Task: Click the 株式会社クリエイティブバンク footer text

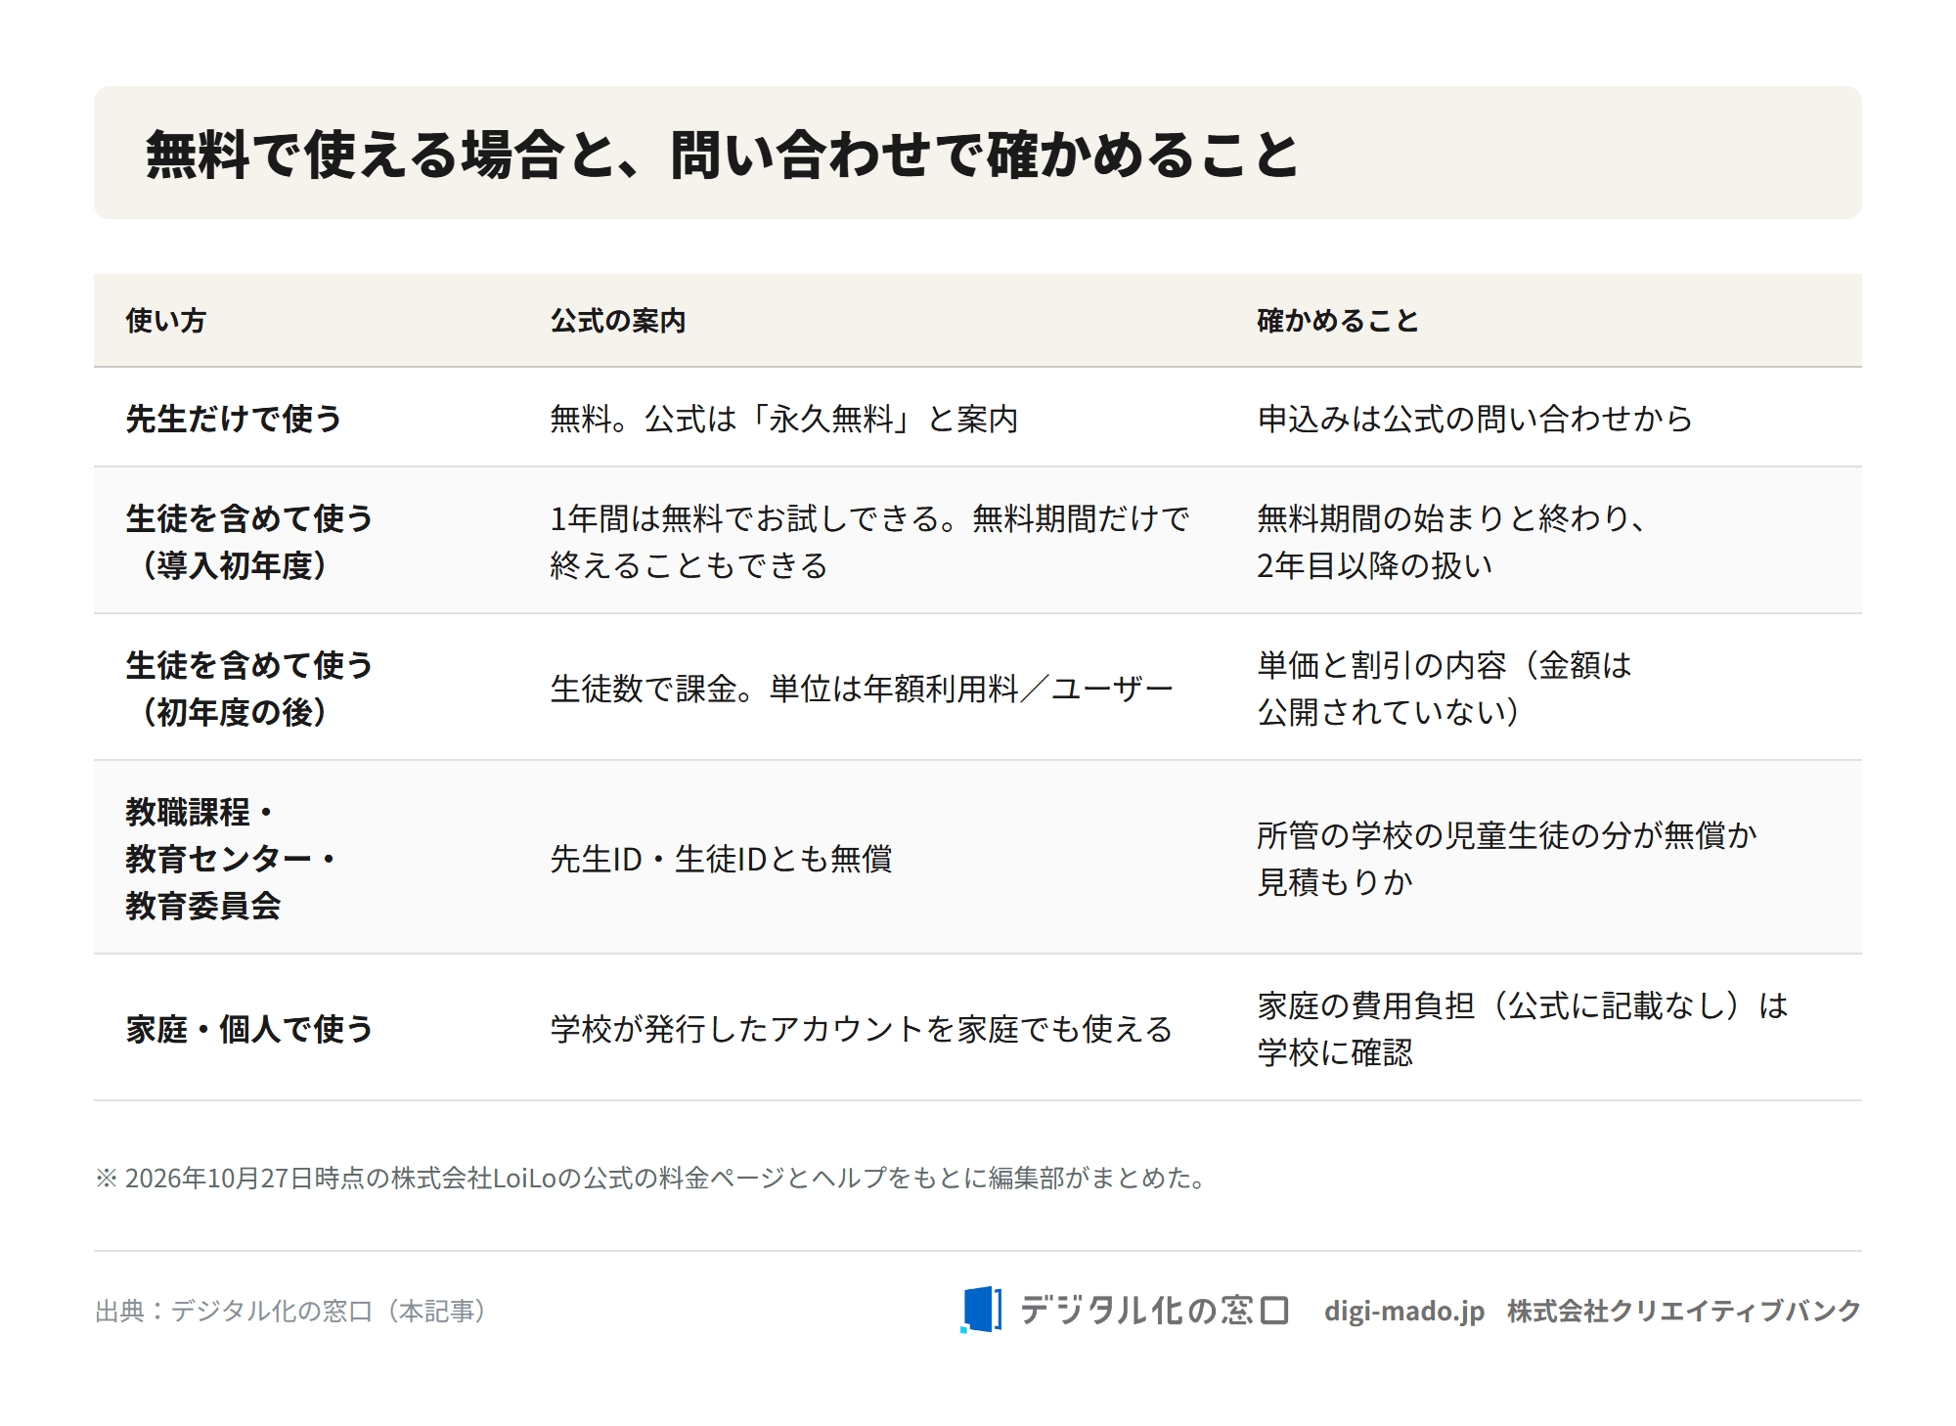Action: [1683, 1311]
